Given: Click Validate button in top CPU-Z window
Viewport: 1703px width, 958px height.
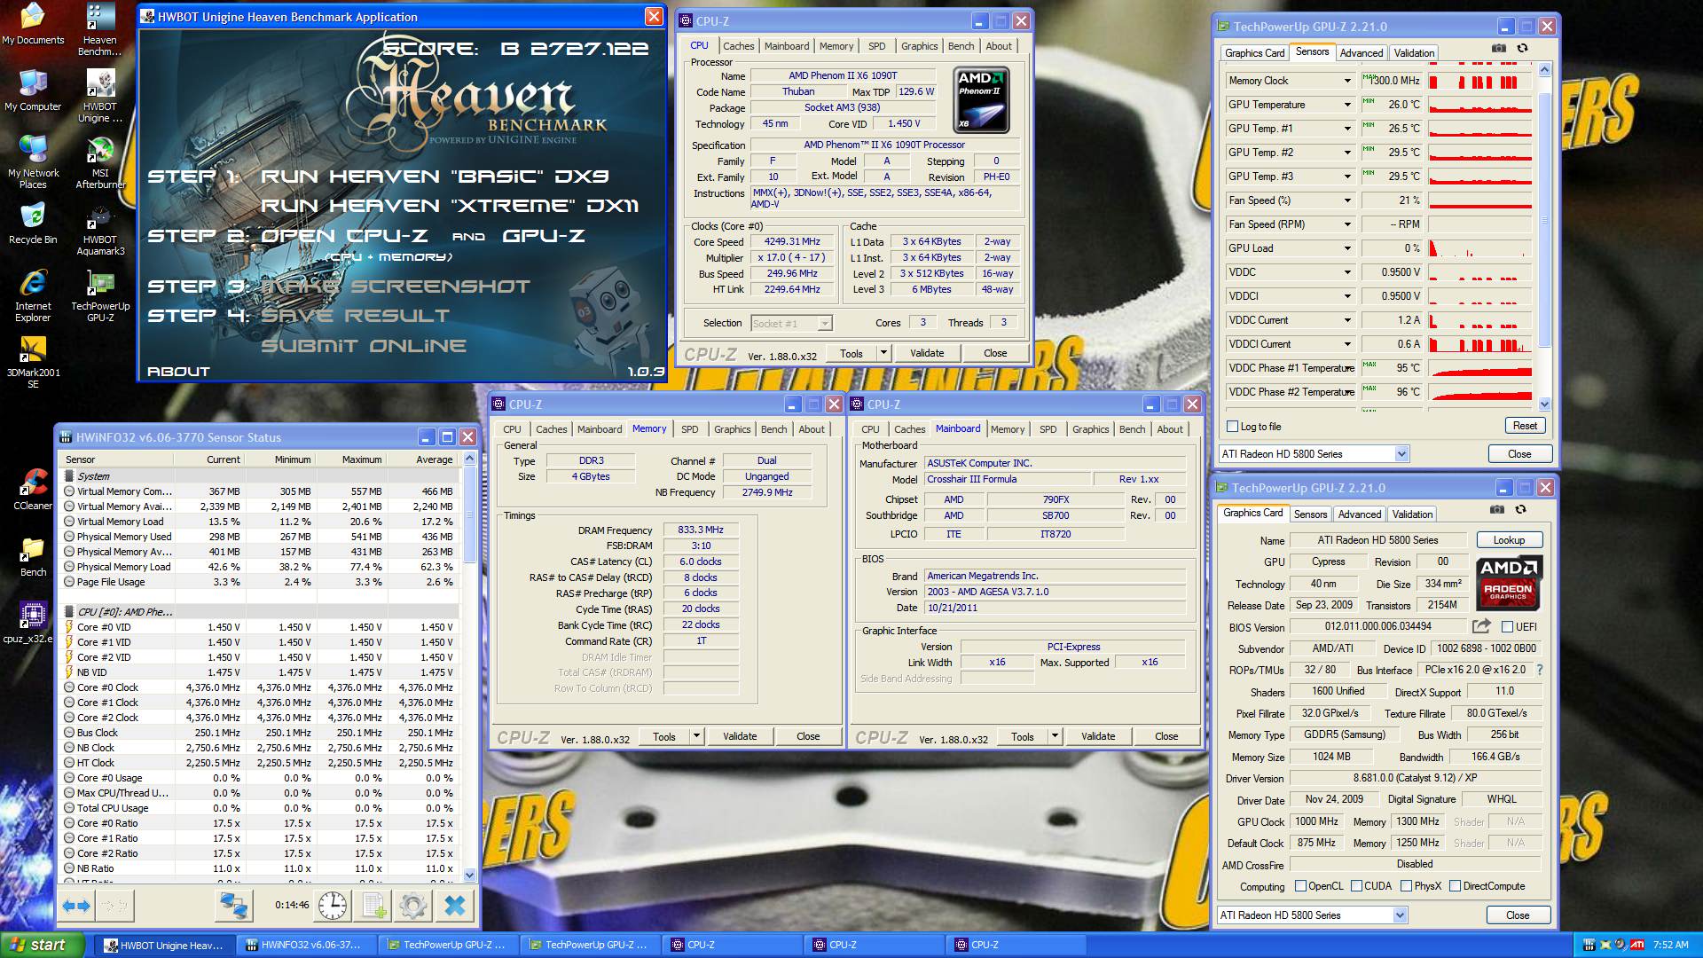Looking at the screenshot, I should coord(927,353).
